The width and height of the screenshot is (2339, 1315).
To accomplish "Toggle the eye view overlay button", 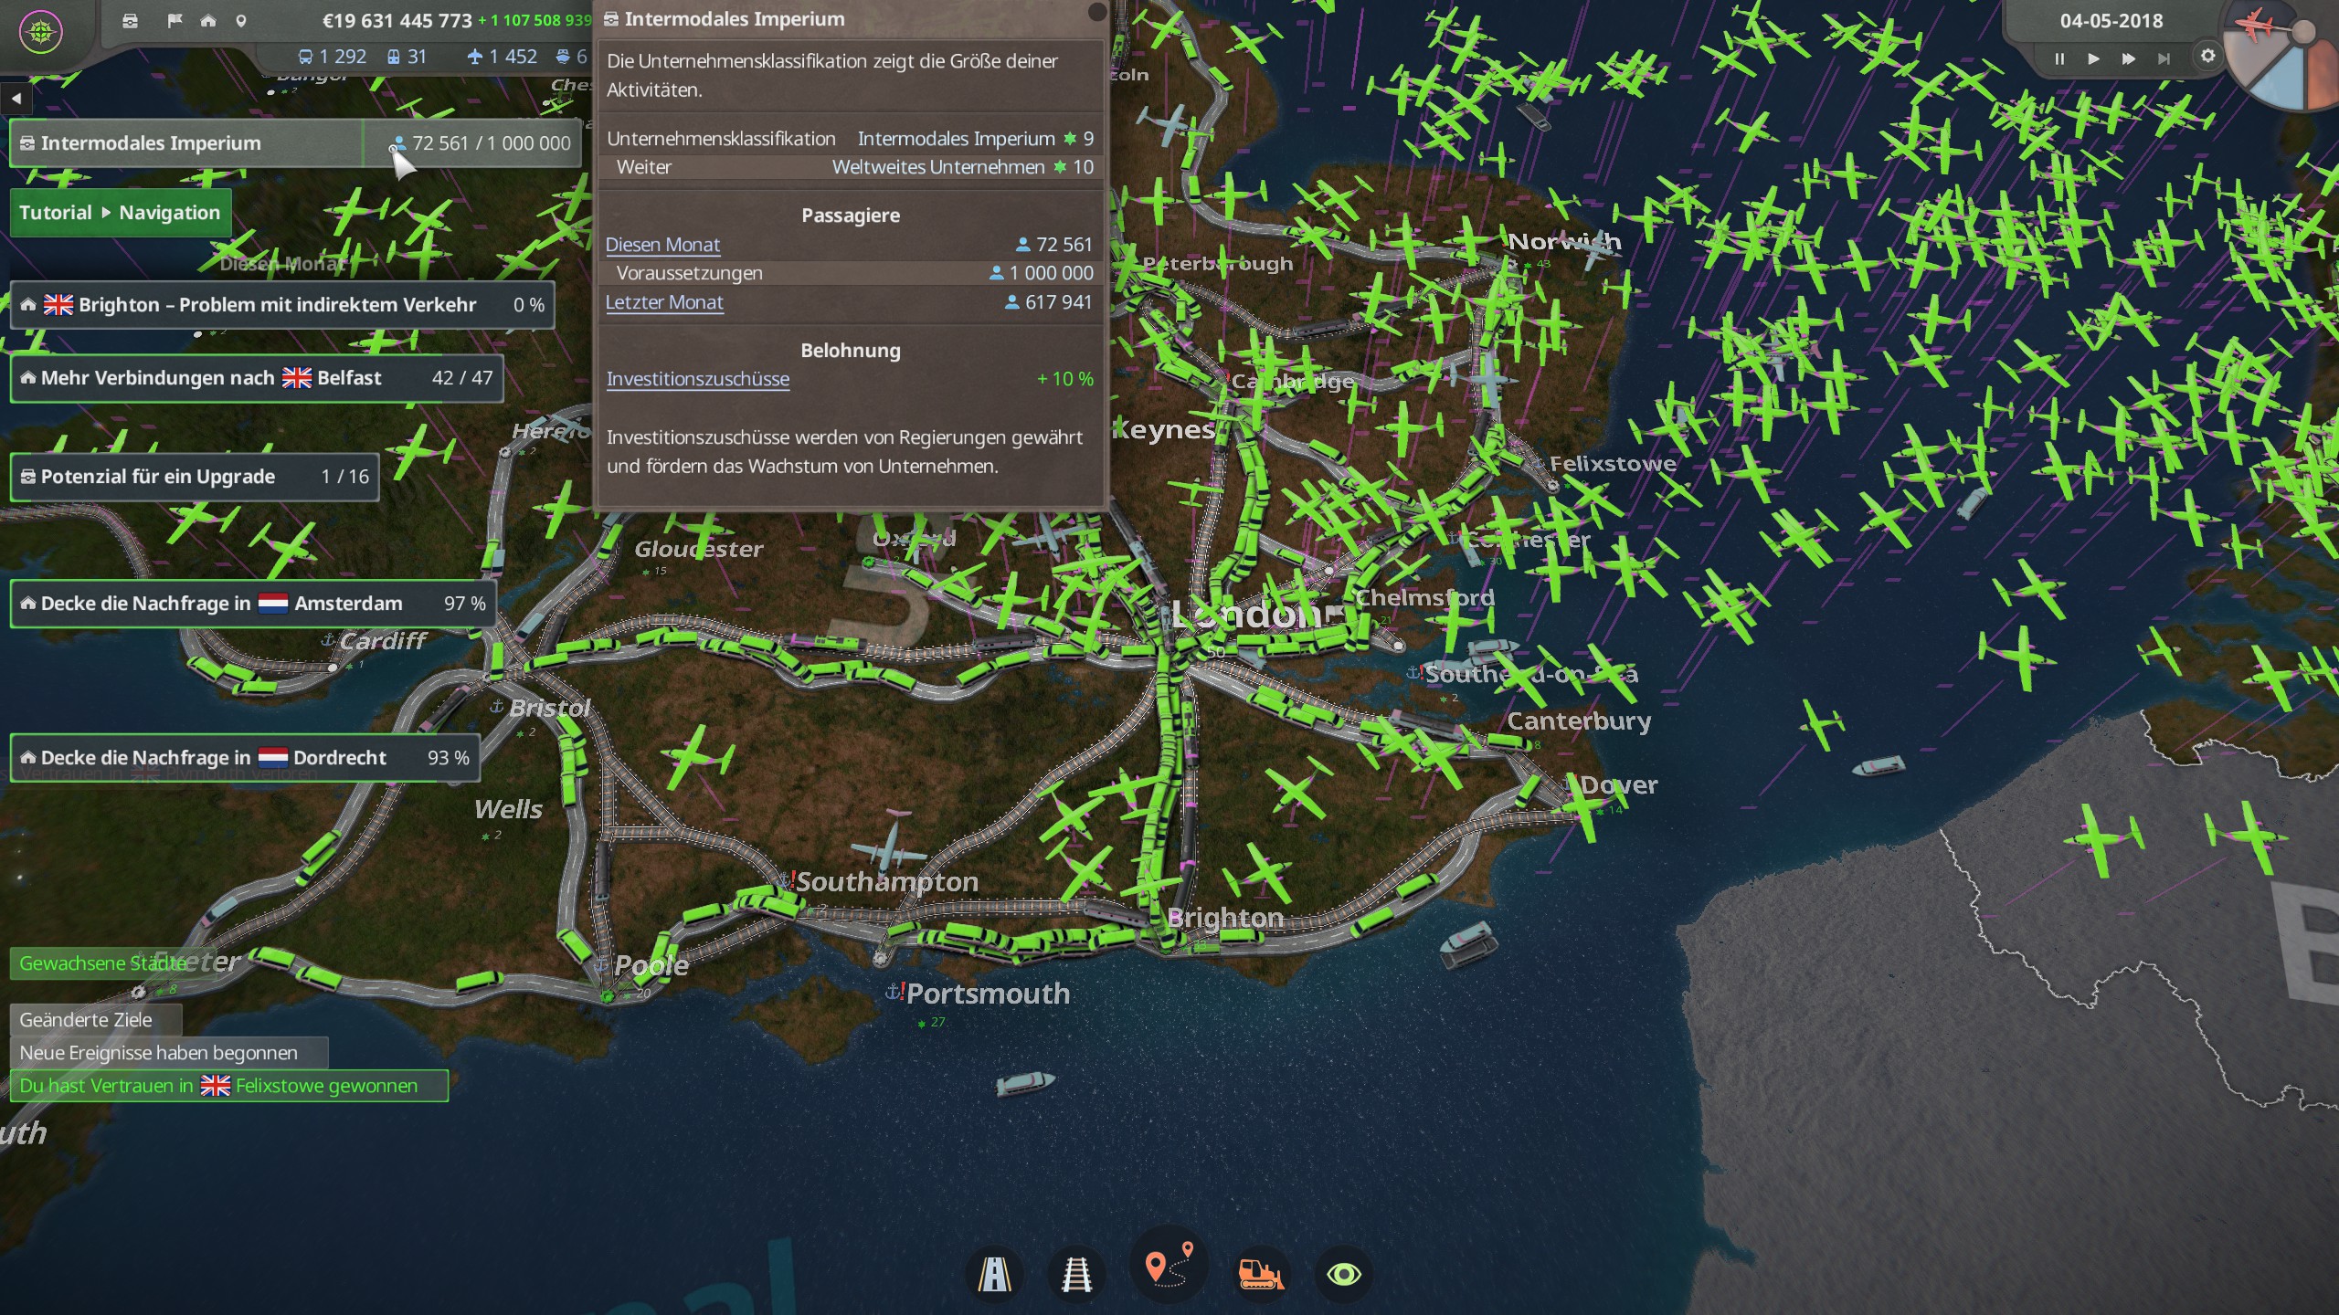I will [x=1344, y=1274].
